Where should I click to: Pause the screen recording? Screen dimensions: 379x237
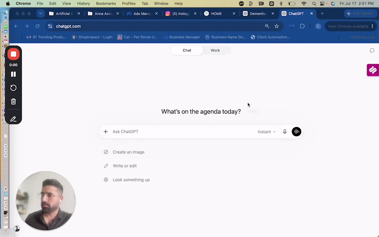[13, 74]
